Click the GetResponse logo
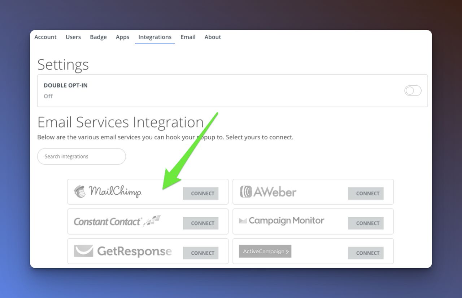Image resolution: width=462 pixels, height=298 pixels. (x=123, y=251)
